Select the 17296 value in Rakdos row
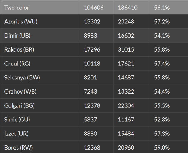 (x=92, y=50)
